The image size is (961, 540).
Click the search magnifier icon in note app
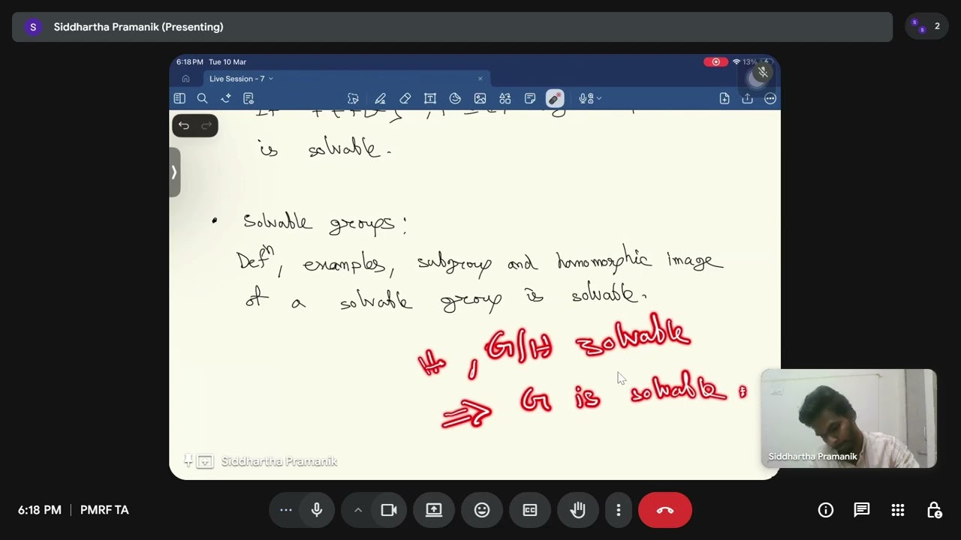coord(202,98)
